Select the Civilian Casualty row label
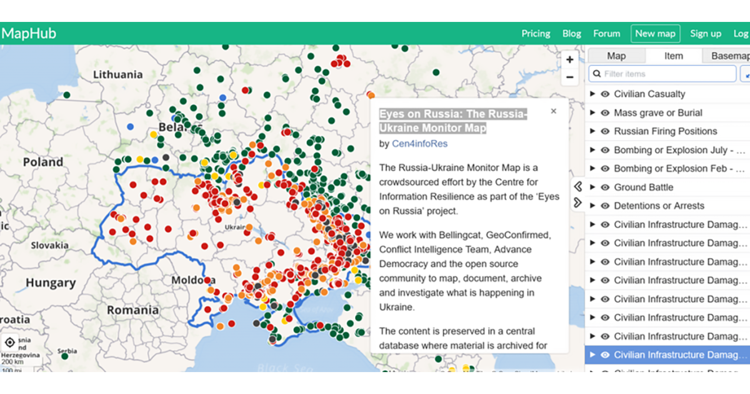The height and width of the screenshot is (394, 750). [649, 94]
